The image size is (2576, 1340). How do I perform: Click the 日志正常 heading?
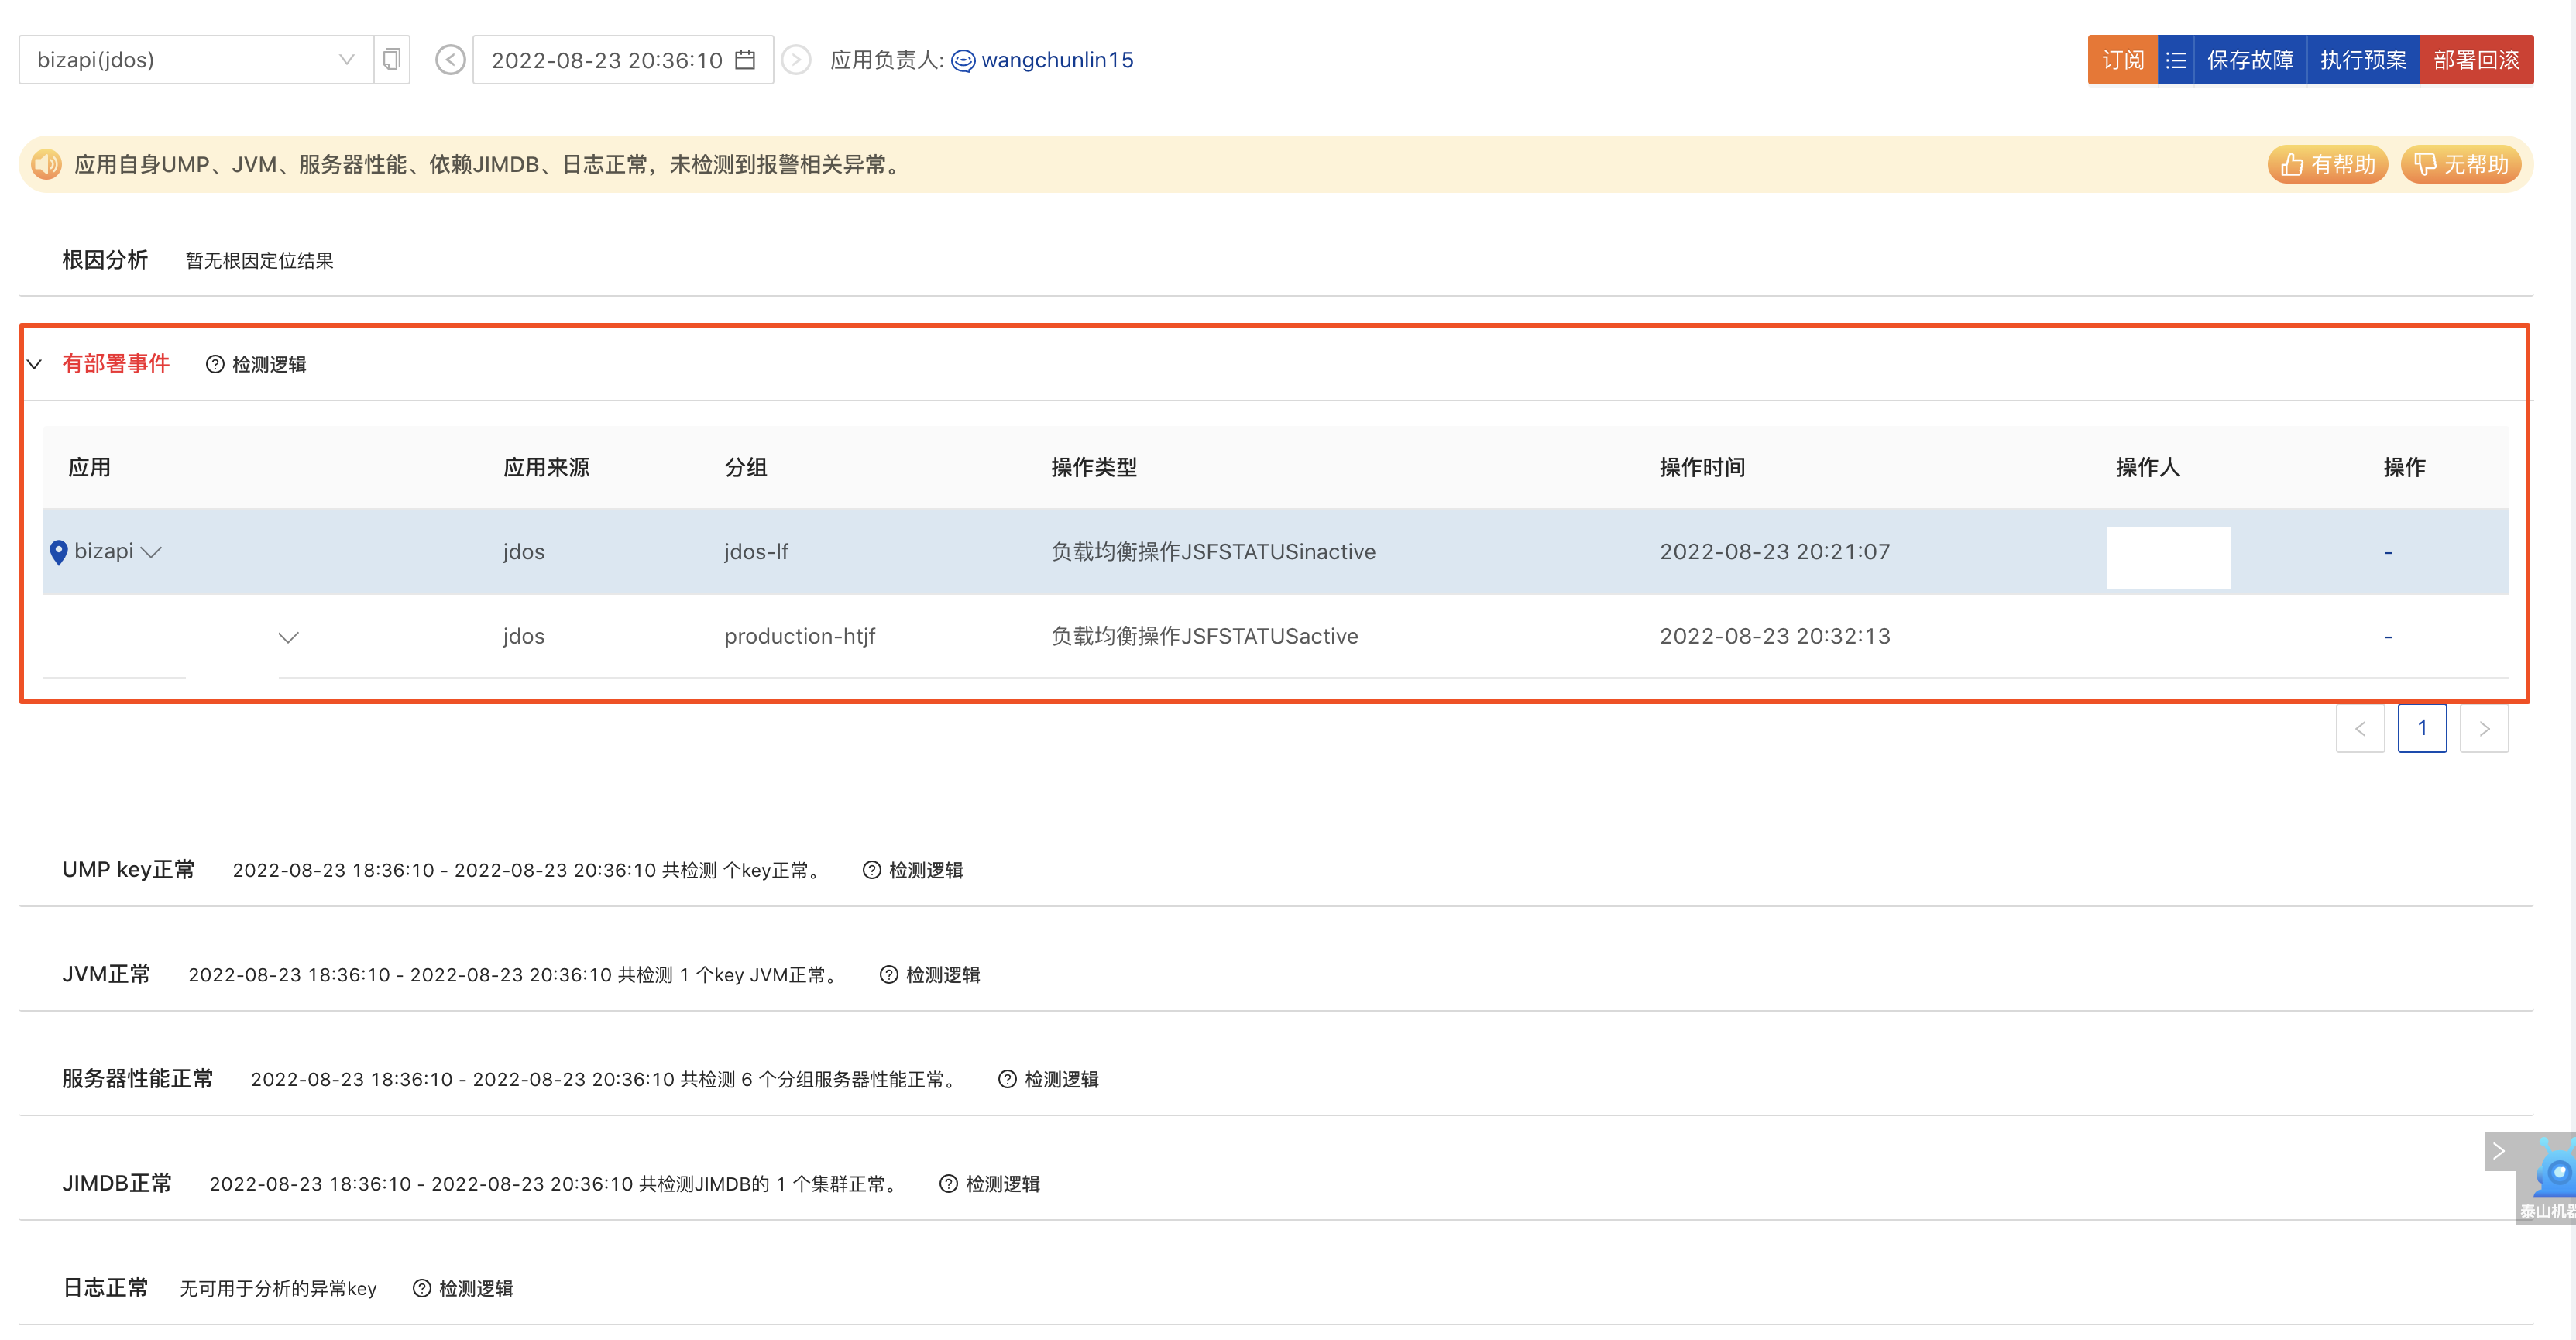pyautogui.click(x=105, y=1288)
